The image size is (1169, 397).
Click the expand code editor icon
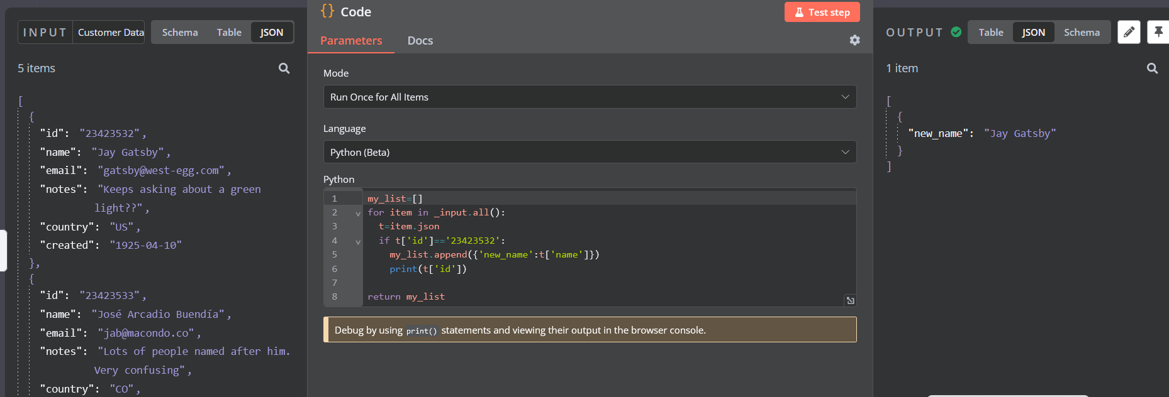tap(850, 301)
